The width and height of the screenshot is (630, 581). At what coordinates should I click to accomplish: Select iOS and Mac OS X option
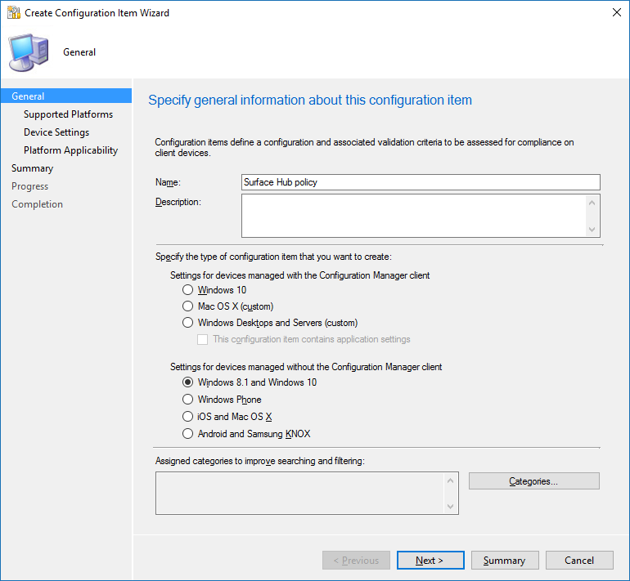(188, 417)
